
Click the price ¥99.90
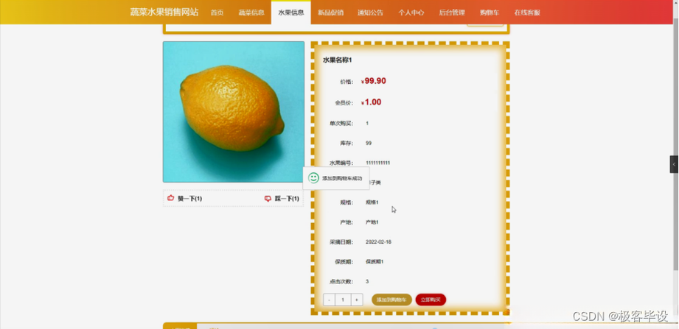tap(373, 81)
